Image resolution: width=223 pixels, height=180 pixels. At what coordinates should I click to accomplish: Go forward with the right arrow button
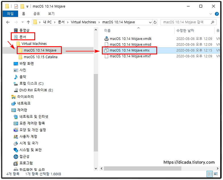pos(16,22)
